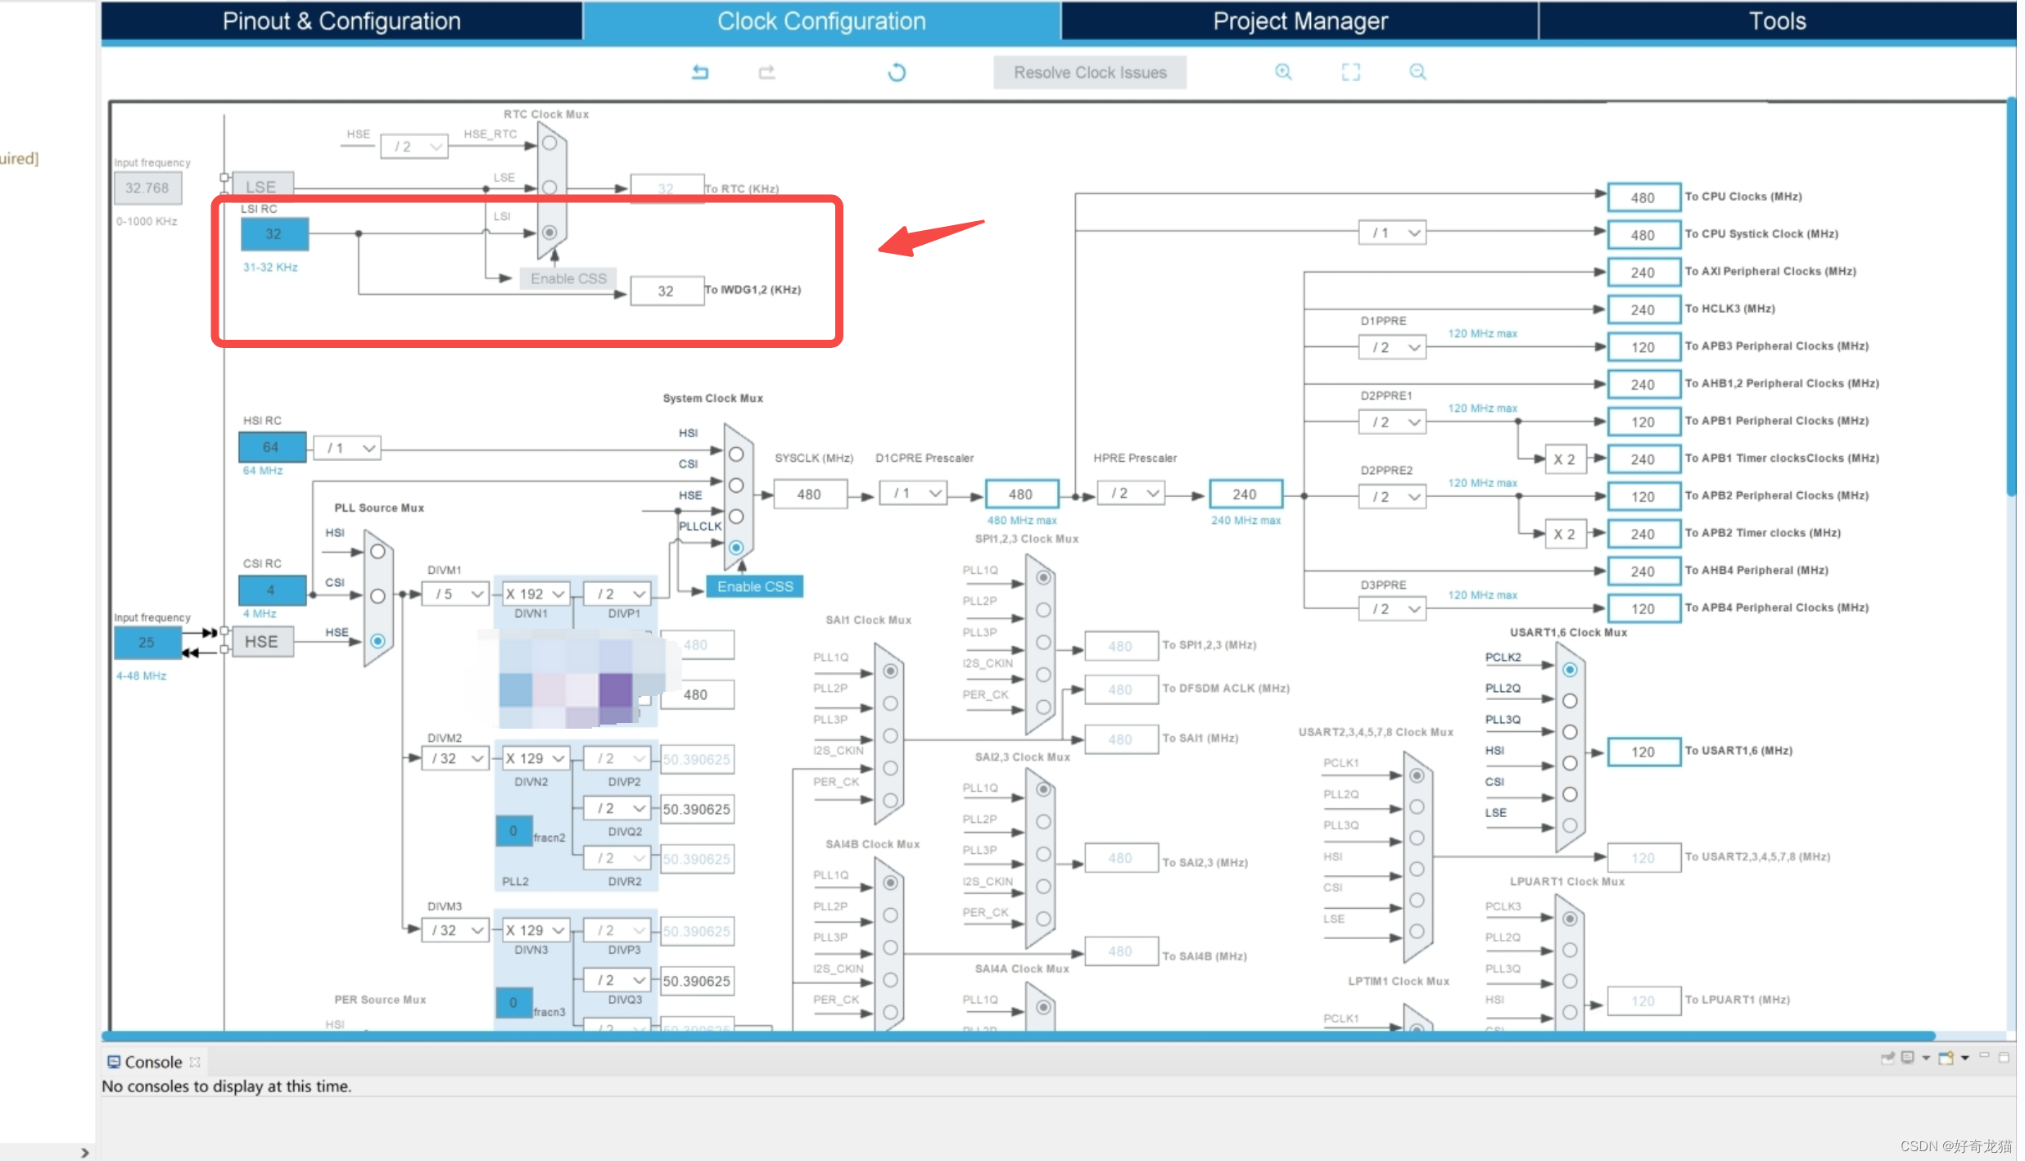Click the Open Console icon
The height and width of the screenshot is (1161, 2025).
tap(1946, 1058)
